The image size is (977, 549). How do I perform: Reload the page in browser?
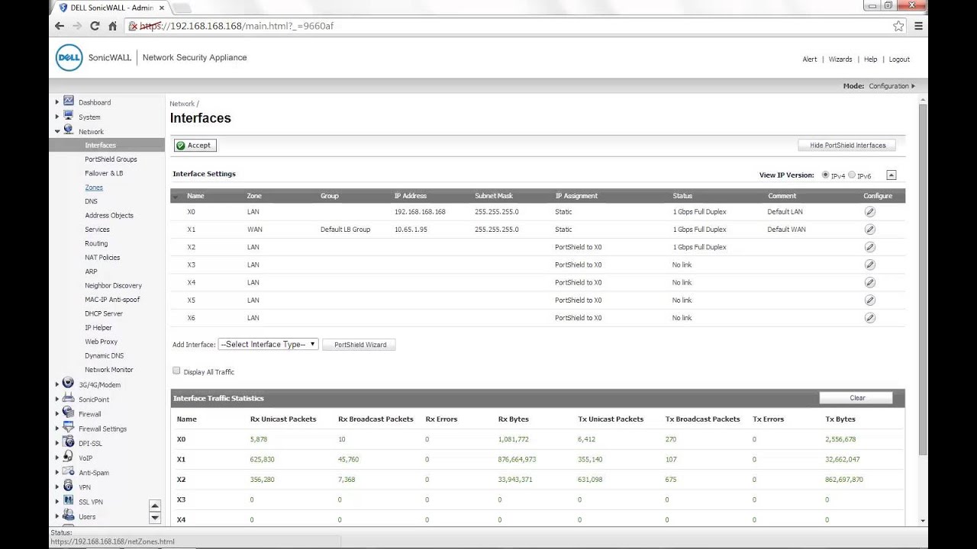(x=95, y=26)
